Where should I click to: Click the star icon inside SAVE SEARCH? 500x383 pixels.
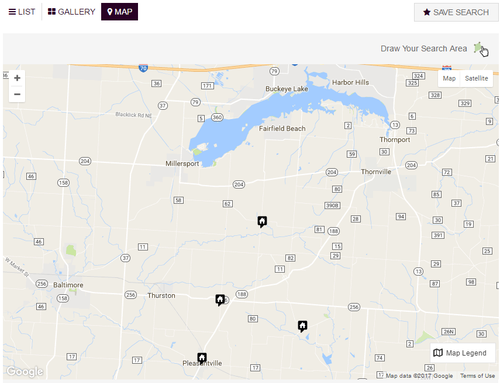pos(427,12)
